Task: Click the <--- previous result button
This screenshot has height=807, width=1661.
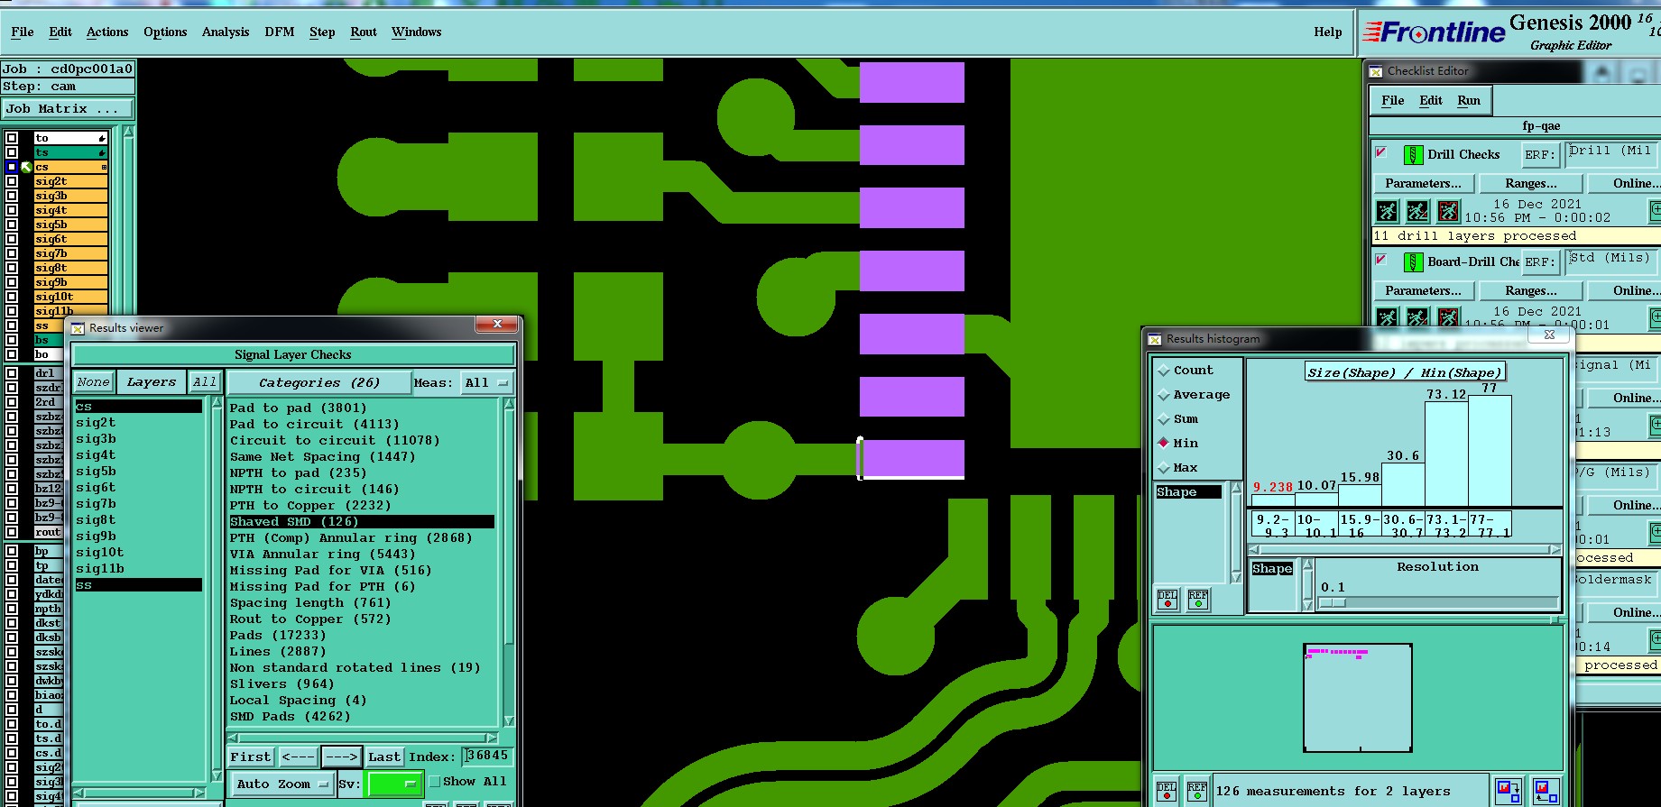Action: [x=298, y=757]
